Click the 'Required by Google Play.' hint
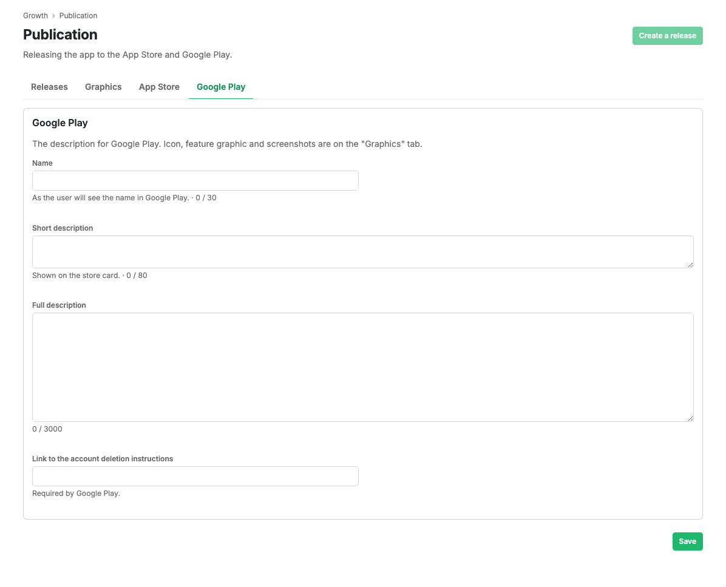 (76, 494)
